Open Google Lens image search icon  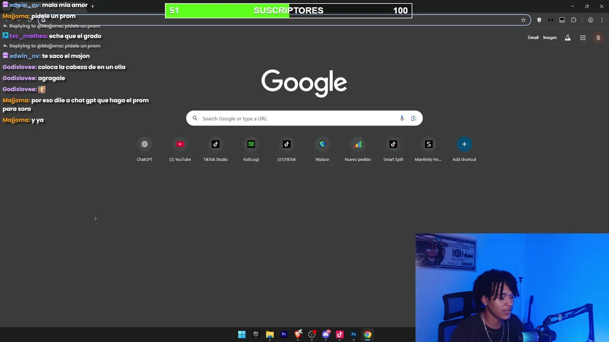pyautogui.click(x=413, y=118)
